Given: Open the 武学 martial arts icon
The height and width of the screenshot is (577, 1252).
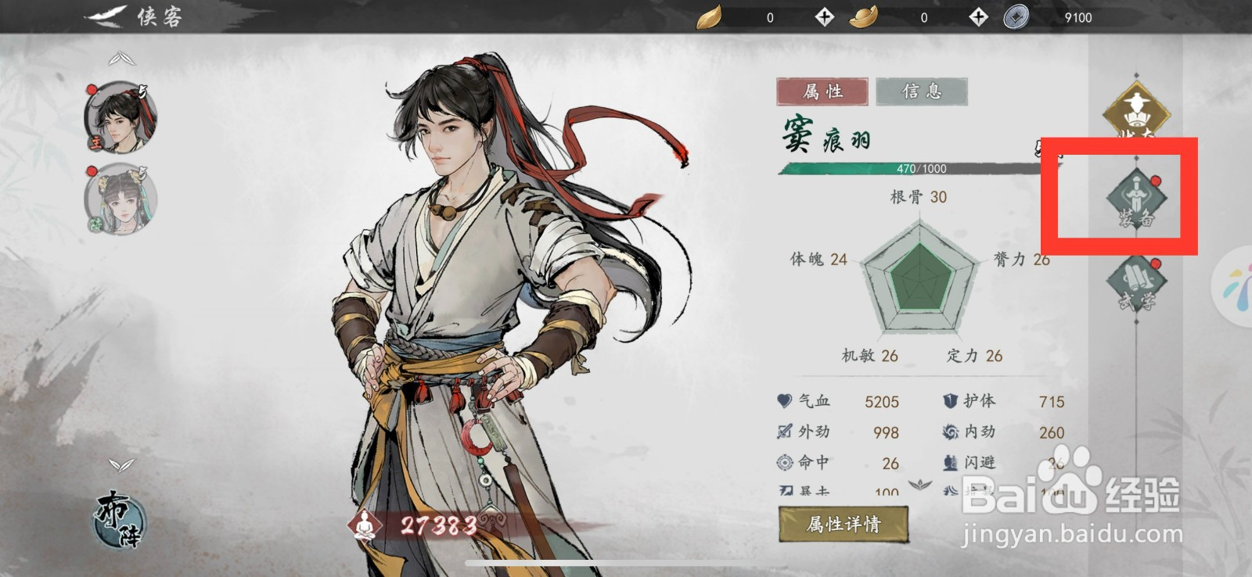Looking at the screenshot, I should coord(1136,283).
